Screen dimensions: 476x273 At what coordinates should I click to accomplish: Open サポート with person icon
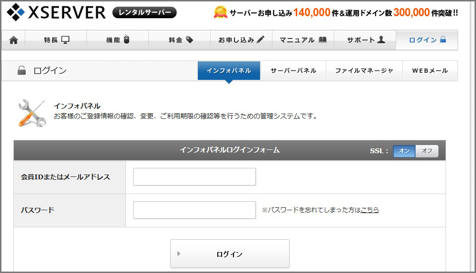(x=365, y=40)
